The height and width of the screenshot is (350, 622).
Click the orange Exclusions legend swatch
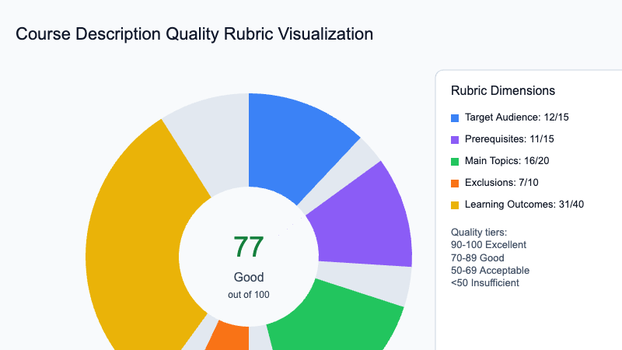(x=455, y=184)
